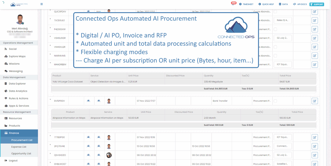Edit procurement row VNH6XU2R
The width and height of the screenshot is (331, 166).
[315, 47]
